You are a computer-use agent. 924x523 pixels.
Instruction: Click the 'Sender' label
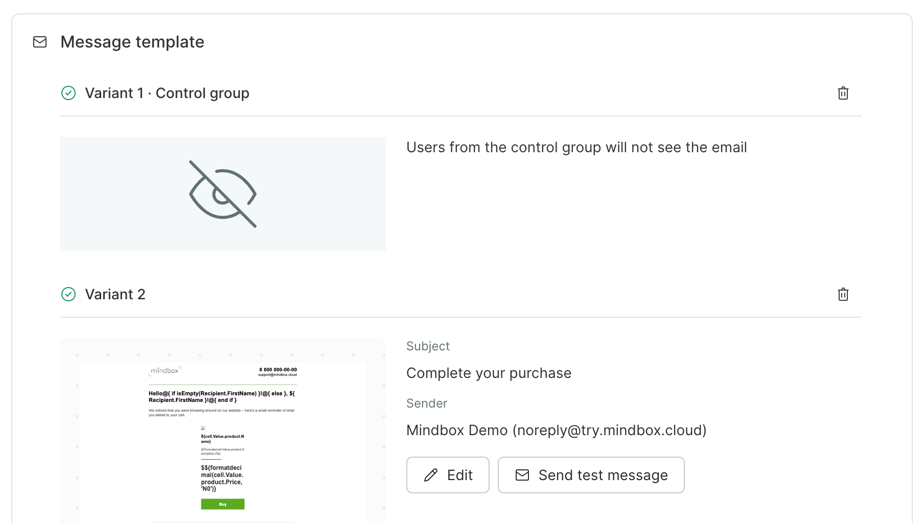[427, 403]
